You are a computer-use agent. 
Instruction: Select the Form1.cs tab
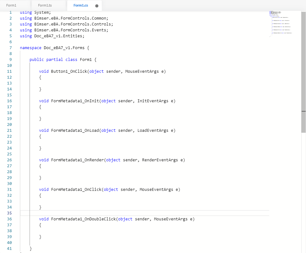81,6
